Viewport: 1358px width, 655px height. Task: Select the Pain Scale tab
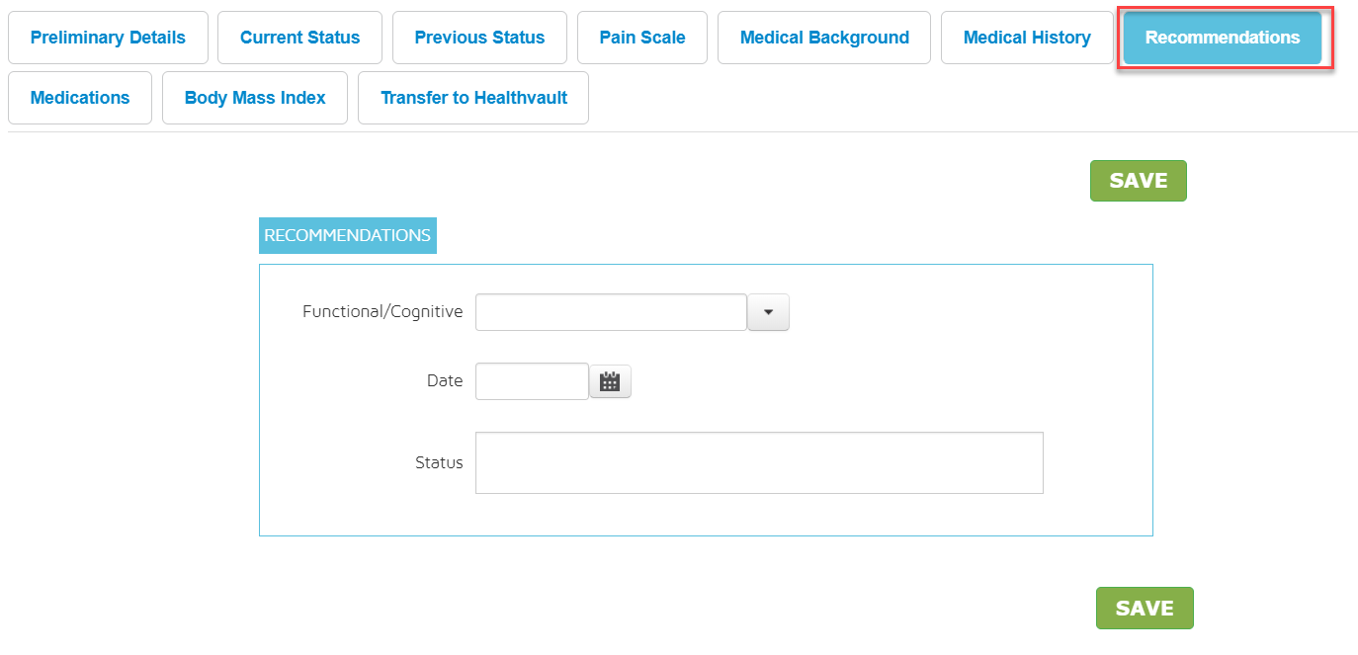point(642,38)
